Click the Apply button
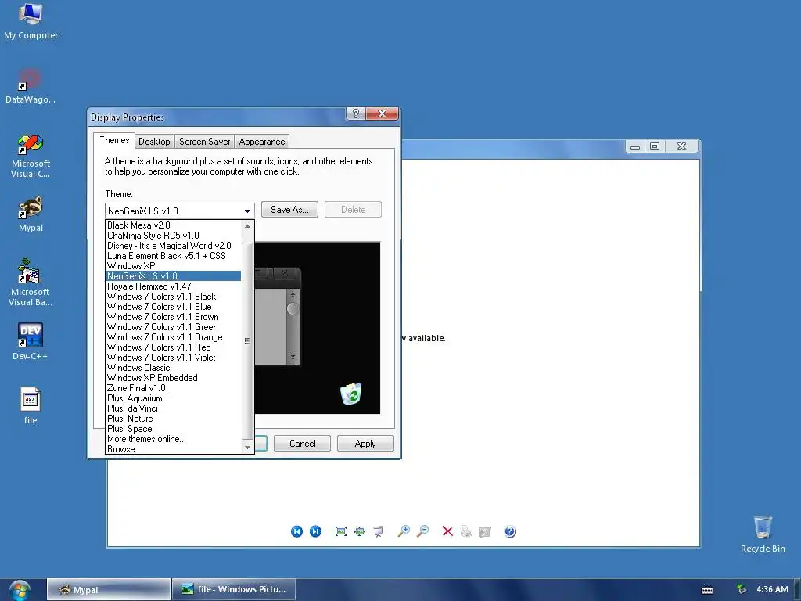The image size is (801, 601). 365,444
